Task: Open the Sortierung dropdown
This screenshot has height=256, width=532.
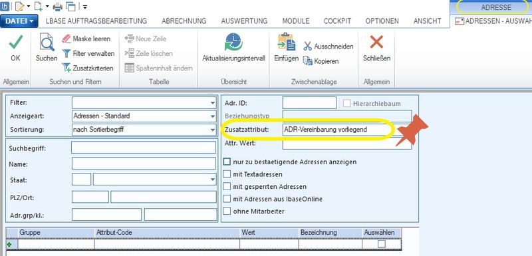Action: [x=212, y=130]
